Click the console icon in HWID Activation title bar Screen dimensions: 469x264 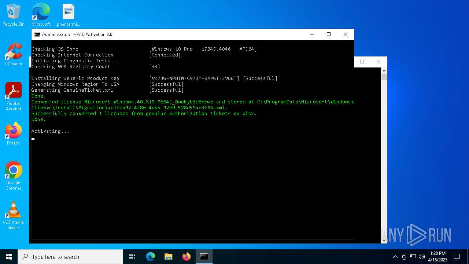click(x=37, y=34)
